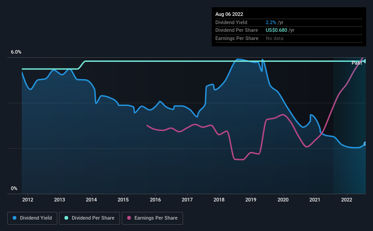Click the 2.2% dividend yield value
The height and width of the screenshot is (231, 373).
[271, 22]
